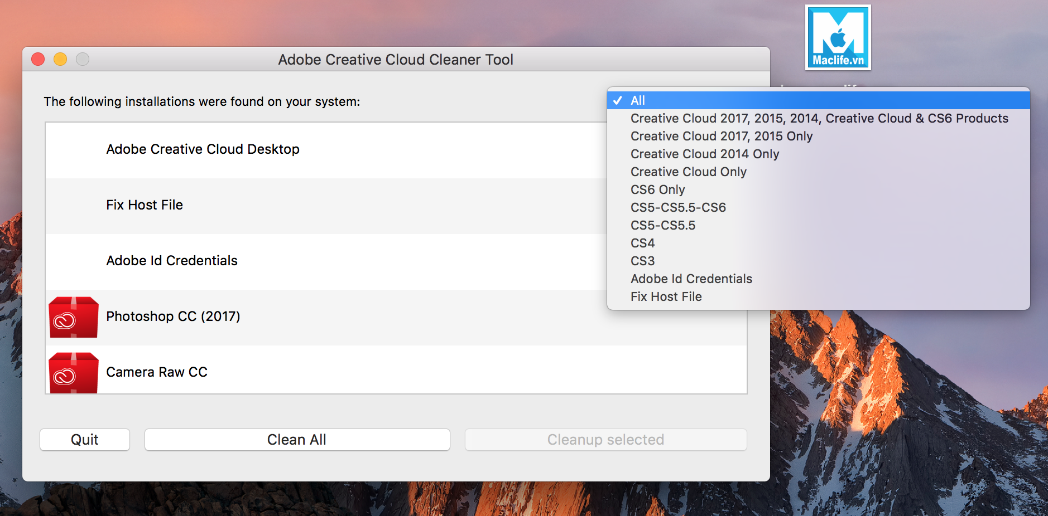Open the Maclife.vn desktop icon

(x=838, y=37)
